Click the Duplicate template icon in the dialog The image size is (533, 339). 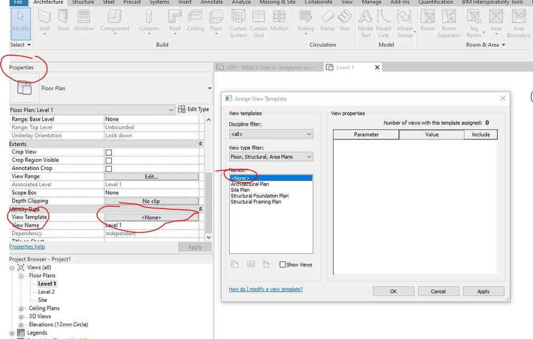(x=235, y=264)
